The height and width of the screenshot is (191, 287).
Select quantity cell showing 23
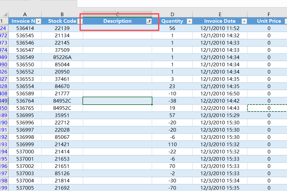172,86
